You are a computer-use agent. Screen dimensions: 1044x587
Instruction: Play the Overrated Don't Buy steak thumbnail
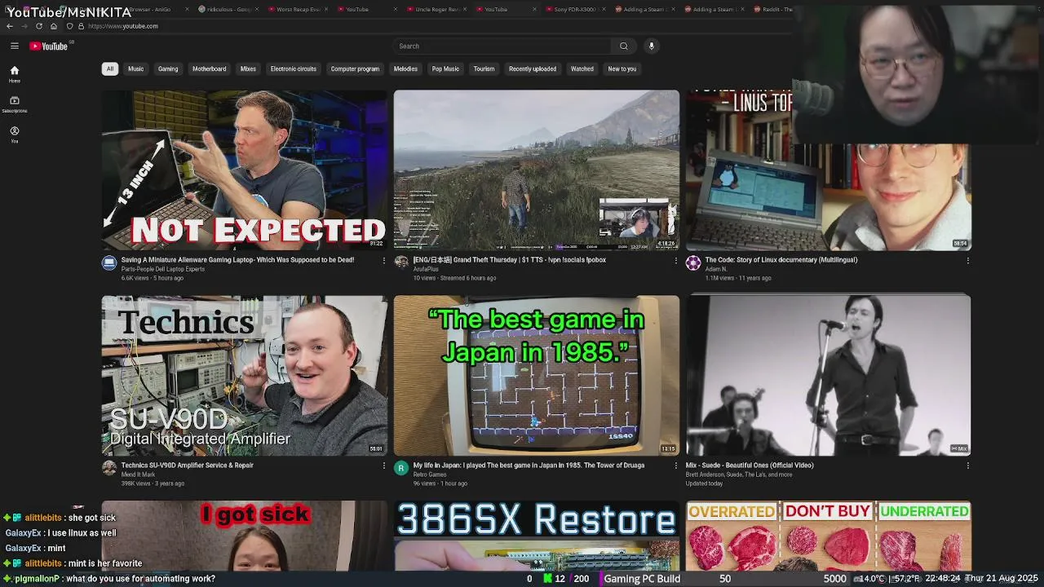(x=828, y=536)
